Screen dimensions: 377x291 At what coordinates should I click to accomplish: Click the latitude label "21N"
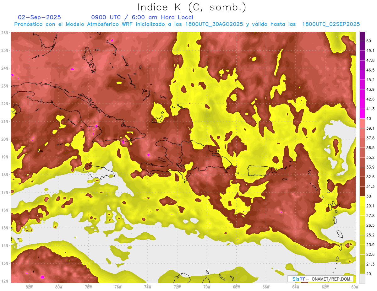coord(5,121)
